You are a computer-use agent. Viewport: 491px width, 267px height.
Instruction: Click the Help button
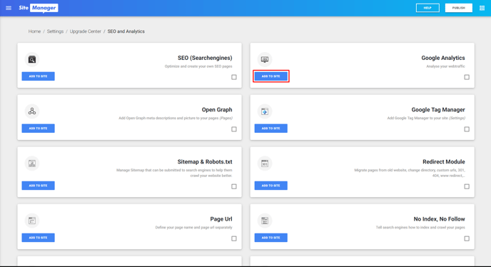(x=427, y=8)
